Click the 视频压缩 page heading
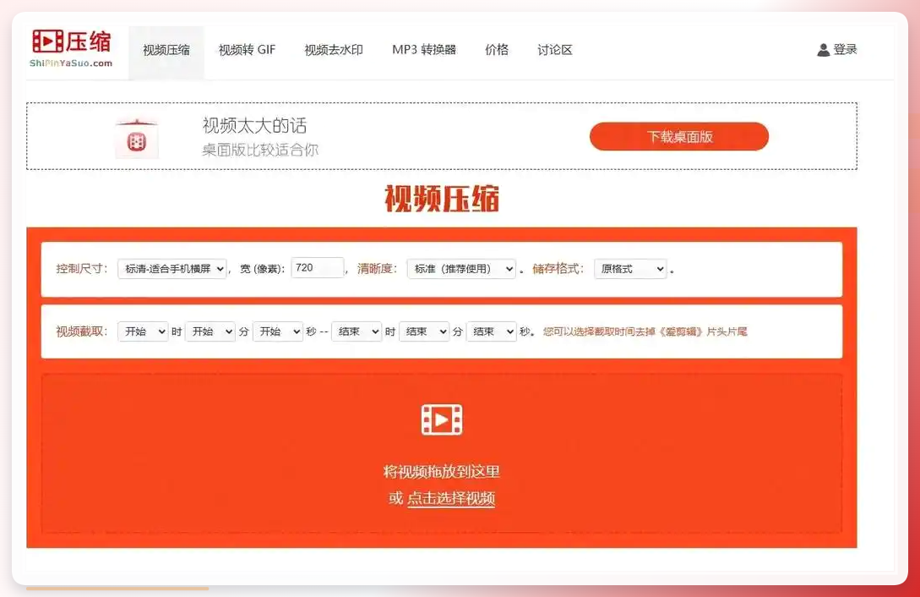The width and height of the screenshot is (920, 597). point(442,199)
